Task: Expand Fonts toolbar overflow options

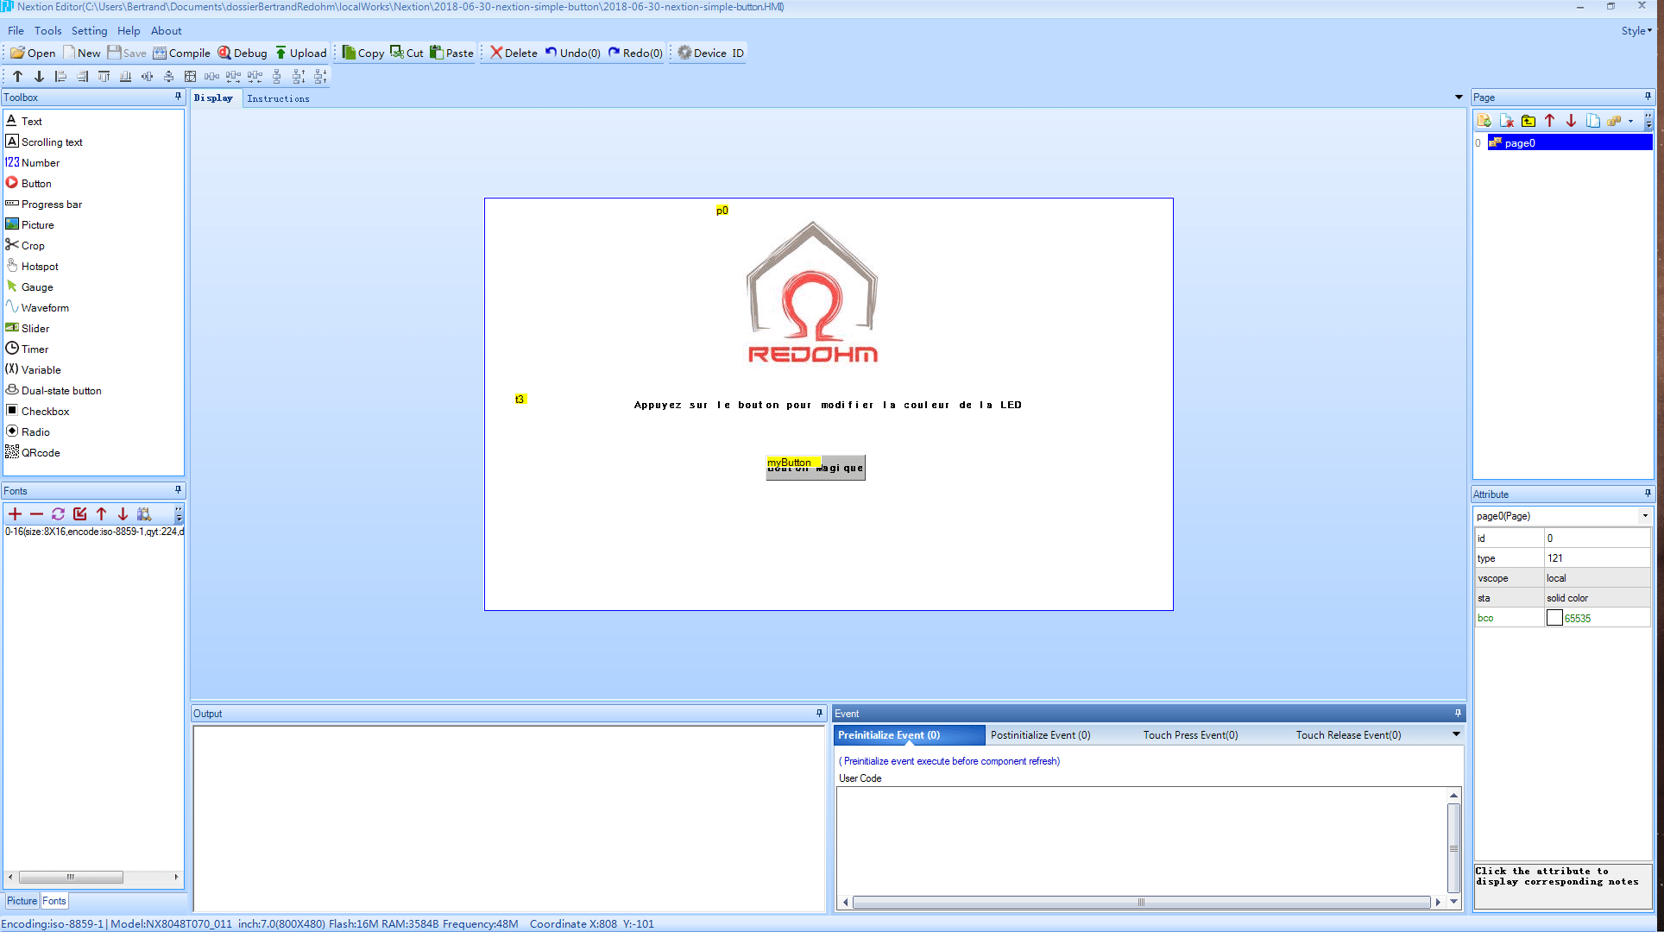Action: coord(179,514)
